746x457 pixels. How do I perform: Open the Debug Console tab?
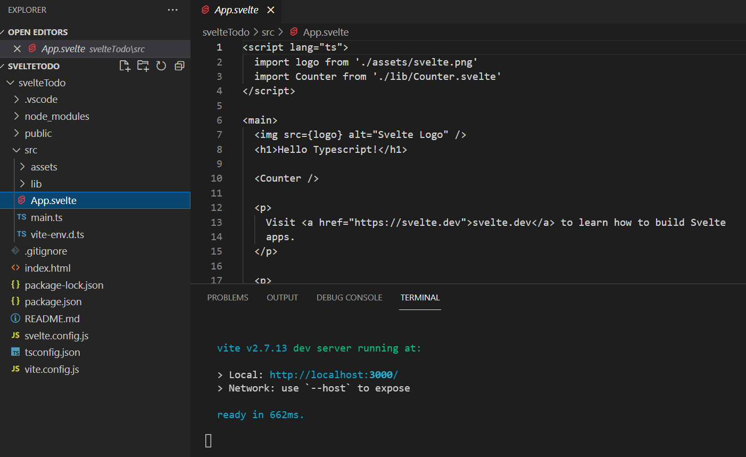[x=350, y=298]
